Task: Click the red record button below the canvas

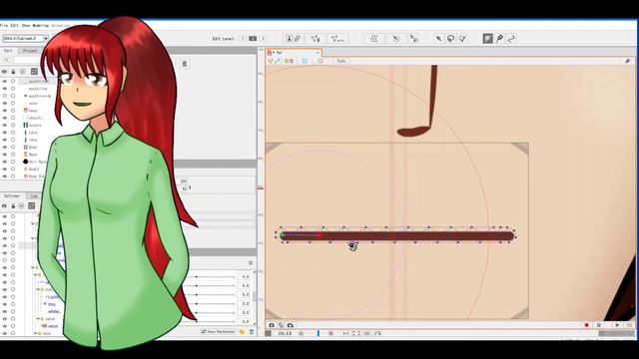Action: pos(587,325)
